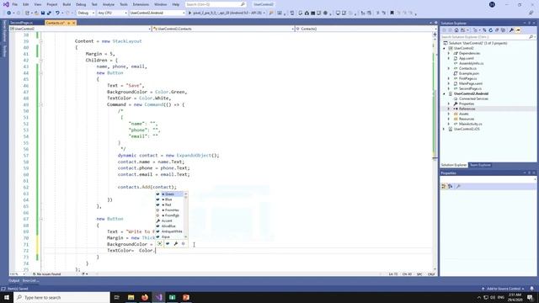This screenshot has height=303, width=539.
Task: Open the Any CPU platform dropdown
Action: tap(112, 13)
